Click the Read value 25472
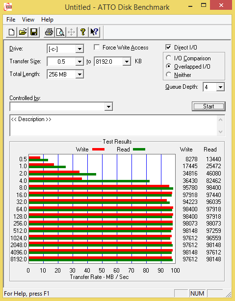This screenshot has height=301, width=235. pos(213,166)
